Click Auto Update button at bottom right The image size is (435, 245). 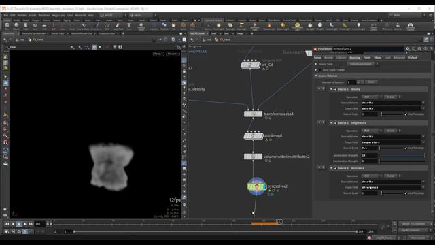click(419, 238)
